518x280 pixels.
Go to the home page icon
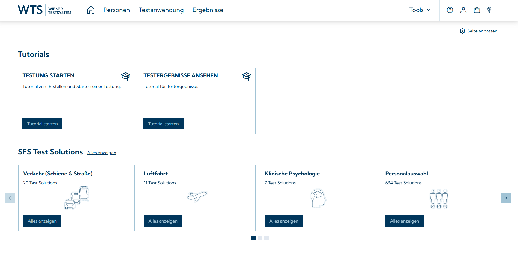[91, 10]
